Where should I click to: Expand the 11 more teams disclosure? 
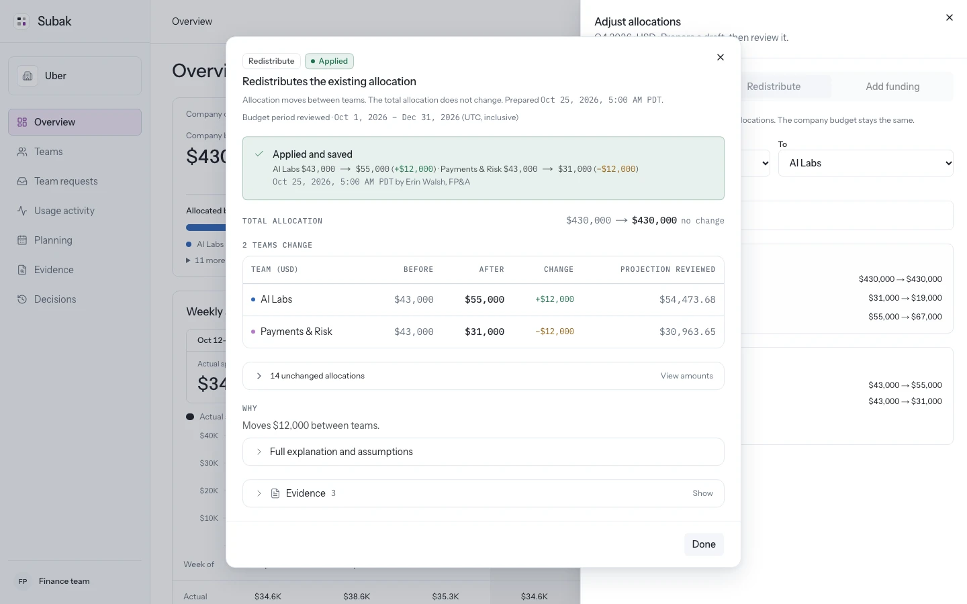[205, 260]
